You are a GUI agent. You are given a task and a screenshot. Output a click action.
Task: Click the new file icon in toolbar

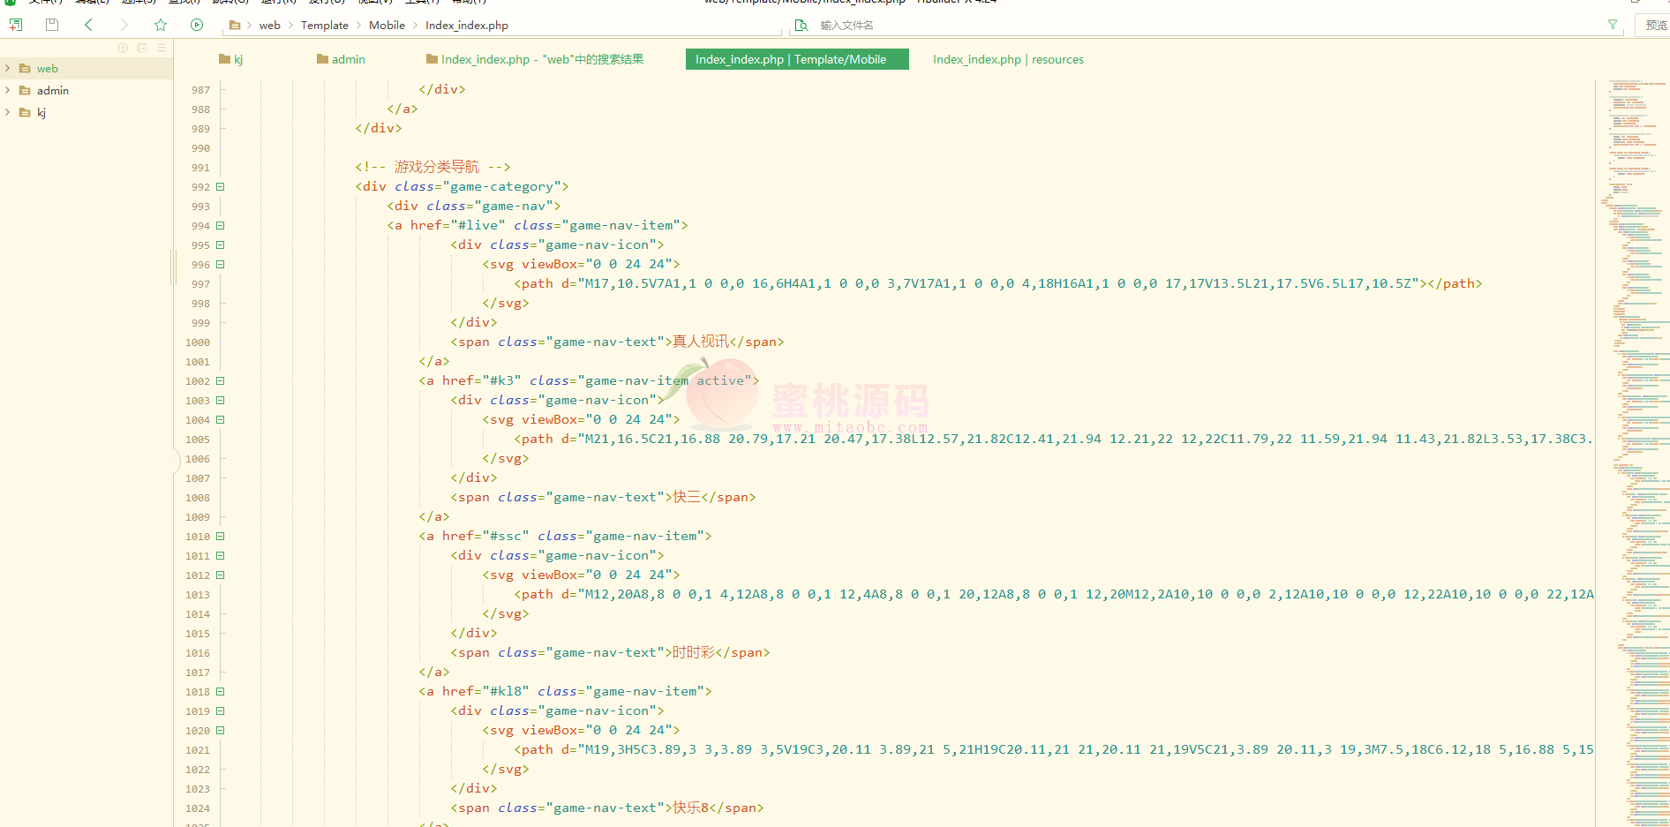pyautogui.click(x=15, y=25)
